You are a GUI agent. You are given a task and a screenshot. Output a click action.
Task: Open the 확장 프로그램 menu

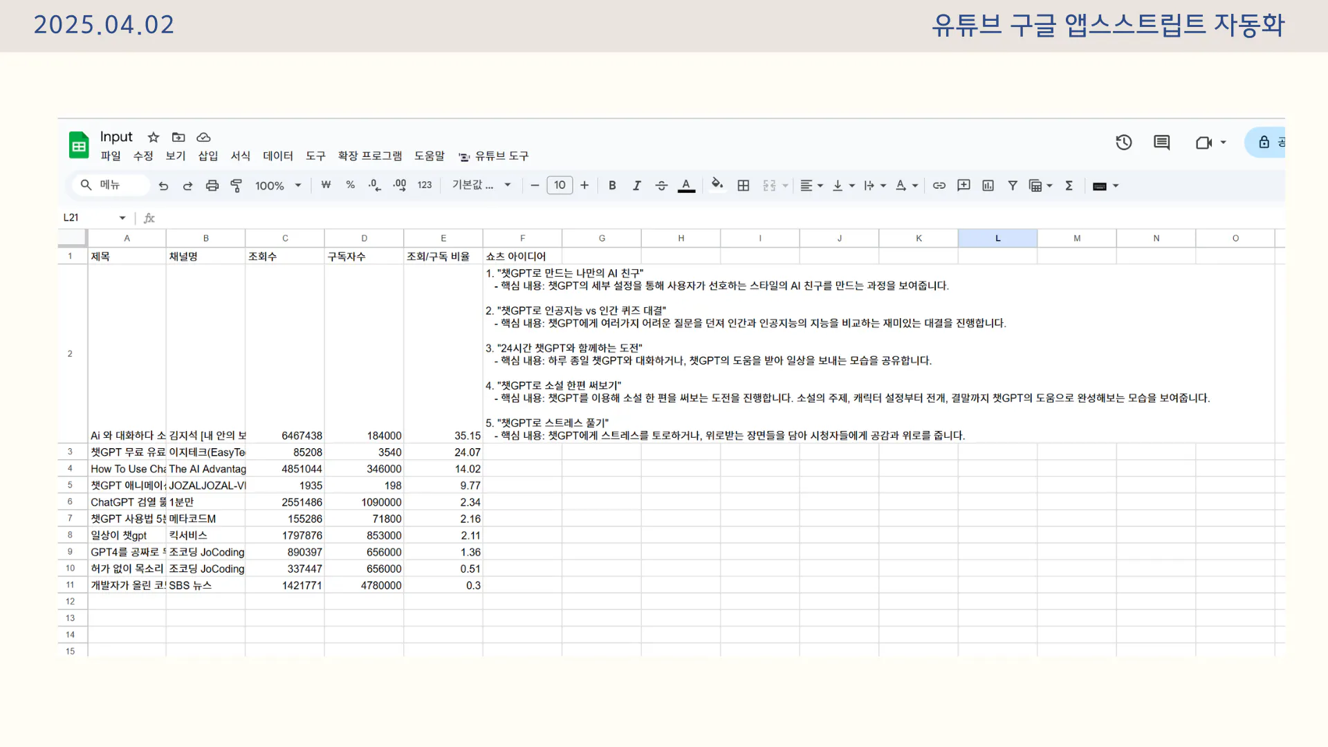(x=370, y=156)
